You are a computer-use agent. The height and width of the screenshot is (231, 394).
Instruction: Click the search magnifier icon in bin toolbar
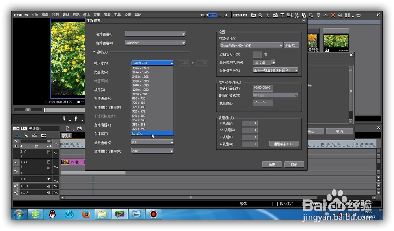(x=260, y=15)
